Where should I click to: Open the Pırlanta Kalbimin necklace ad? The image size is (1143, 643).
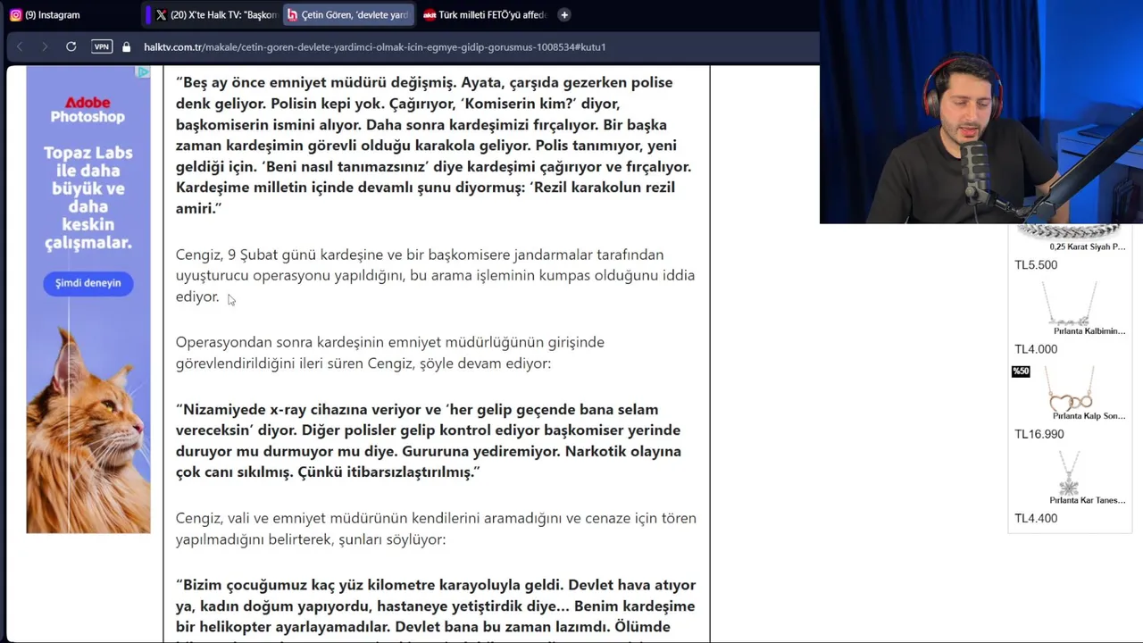[1070, 310]
